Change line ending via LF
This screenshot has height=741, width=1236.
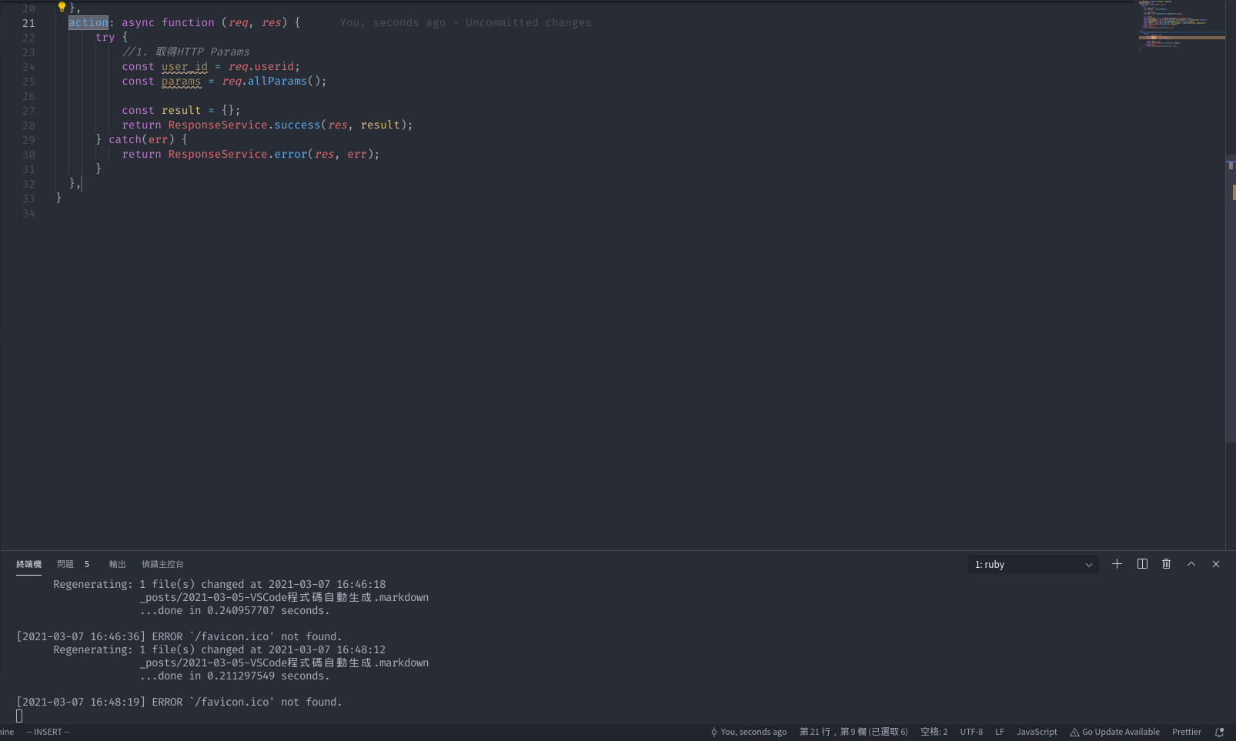pos(1000,733)
